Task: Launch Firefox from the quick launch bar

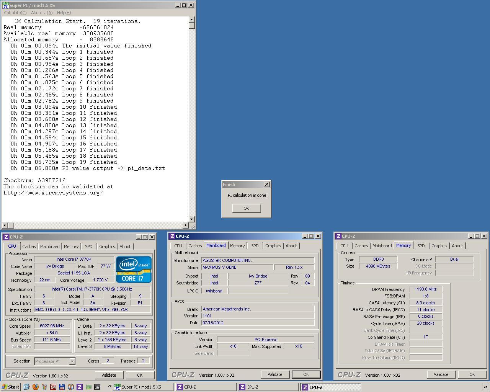Action: [x=35, y=387]
